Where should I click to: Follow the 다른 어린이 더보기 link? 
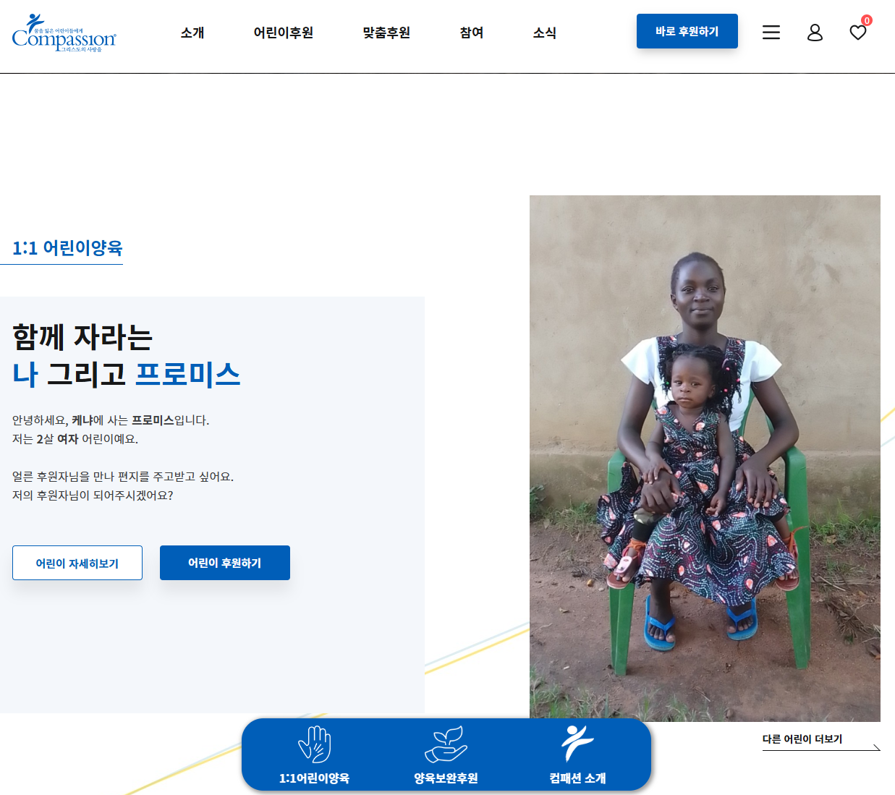802,739
